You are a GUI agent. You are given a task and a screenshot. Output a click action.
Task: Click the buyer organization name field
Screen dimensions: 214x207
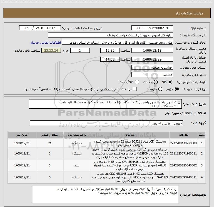[111, 35]
